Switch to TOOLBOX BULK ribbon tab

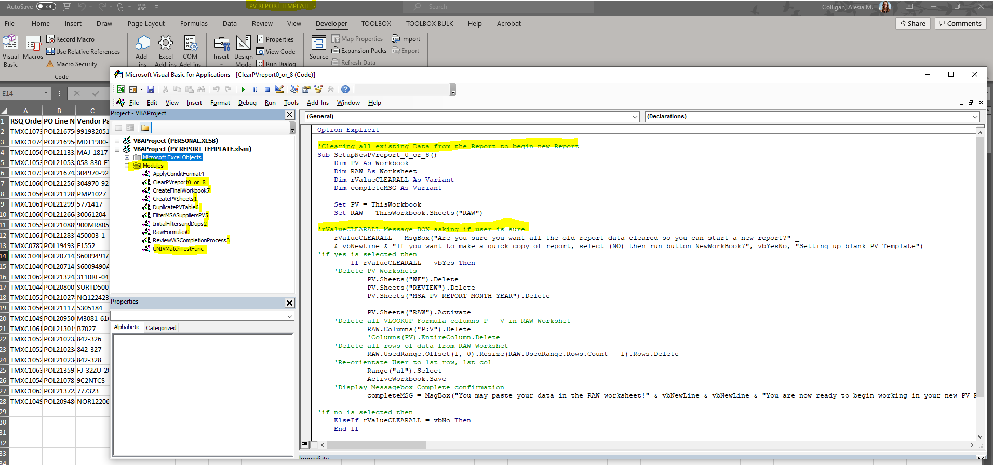click(x=430, y=23)
